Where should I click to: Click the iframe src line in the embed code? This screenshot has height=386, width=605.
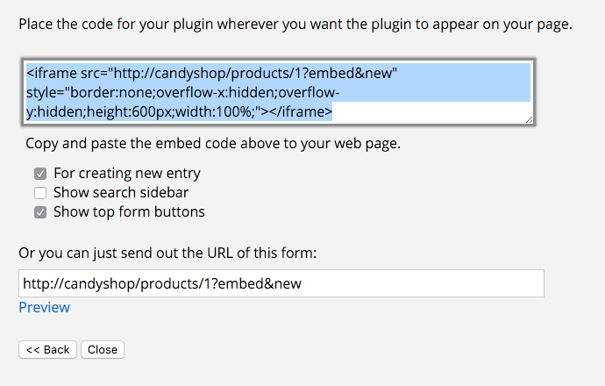212,74
